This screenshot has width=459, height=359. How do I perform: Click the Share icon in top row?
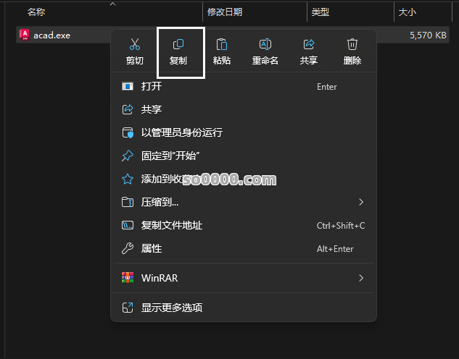pyautogui.click(x=309, y=46)
